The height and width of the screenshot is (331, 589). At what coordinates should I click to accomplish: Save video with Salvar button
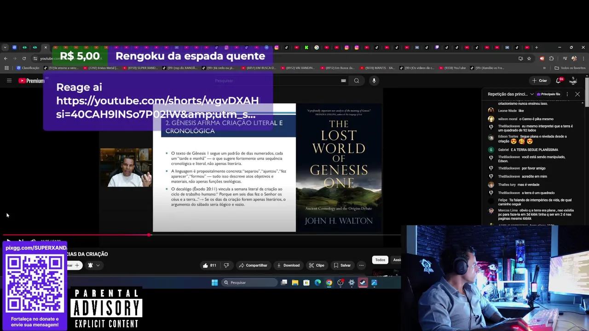pyautogui.click(x=342, y=265)
